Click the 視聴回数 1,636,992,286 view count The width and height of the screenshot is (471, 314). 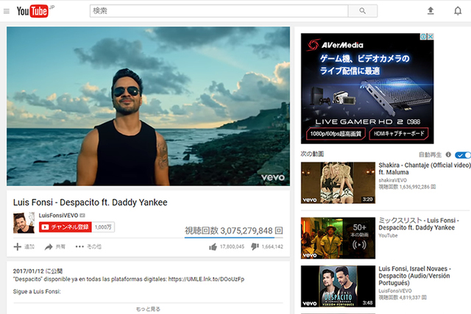click(x=407, y=187)
